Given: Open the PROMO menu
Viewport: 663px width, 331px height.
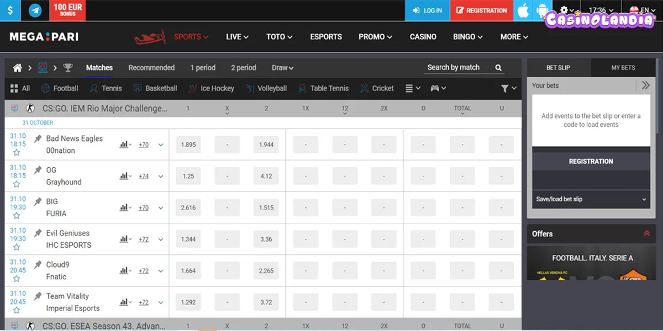Looking at the screenshot, I should (x=375, y=37).
